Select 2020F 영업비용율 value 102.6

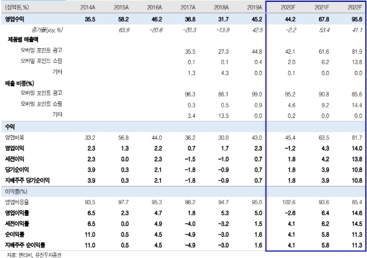tap(289, 202)
